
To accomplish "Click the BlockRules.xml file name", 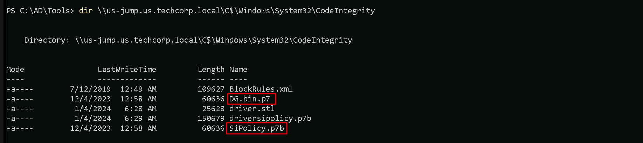I will (261, 89).
